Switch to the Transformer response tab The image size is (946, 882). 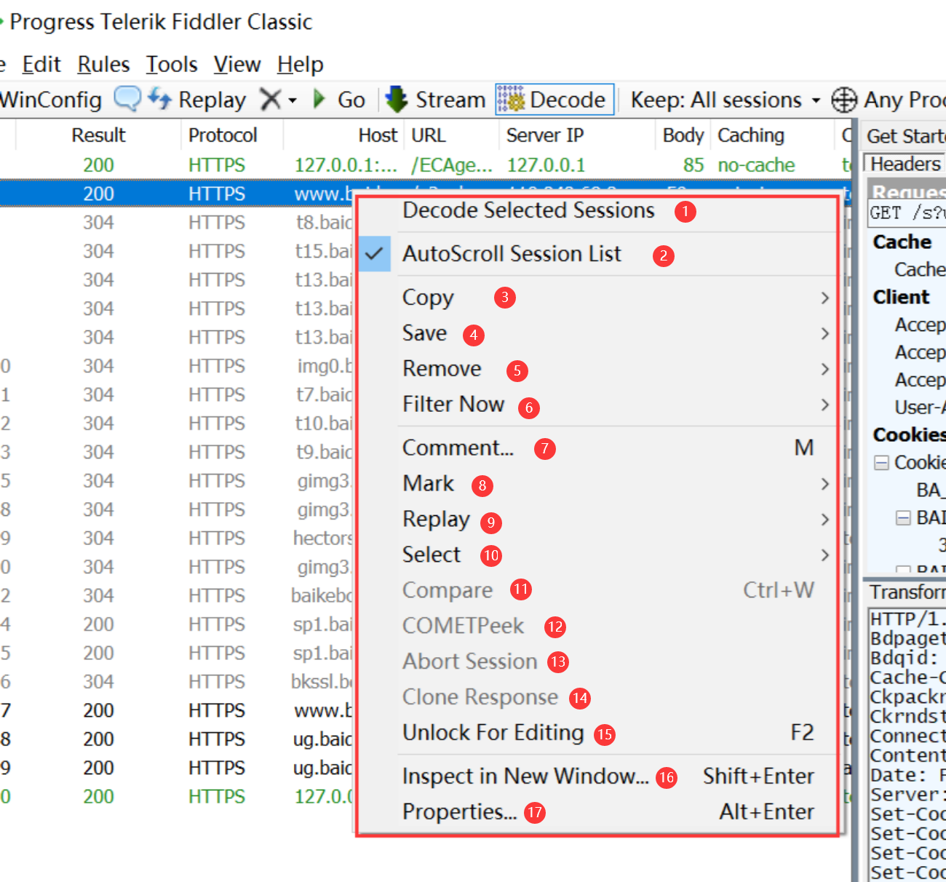tap(907, 592)
